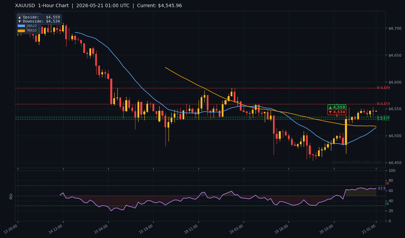Click the 14 12:00 time axis label
The width and height of the screenshot is (405, 238).
pos(56,229)
